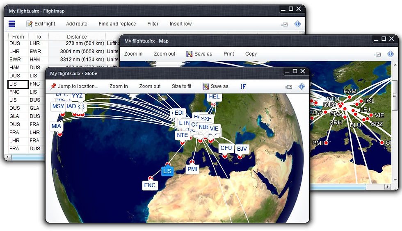The image size is (402, 231).
Task: Select the BJV airport label on the globe
Action: (x=242, y=149)
